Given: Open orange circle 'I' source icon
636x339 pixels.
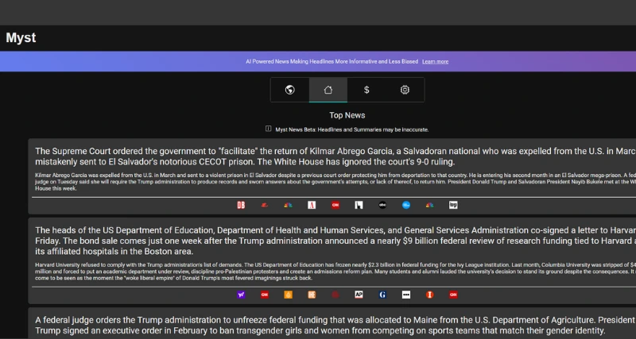Looking at the screenshot, I should coord(429,295).
